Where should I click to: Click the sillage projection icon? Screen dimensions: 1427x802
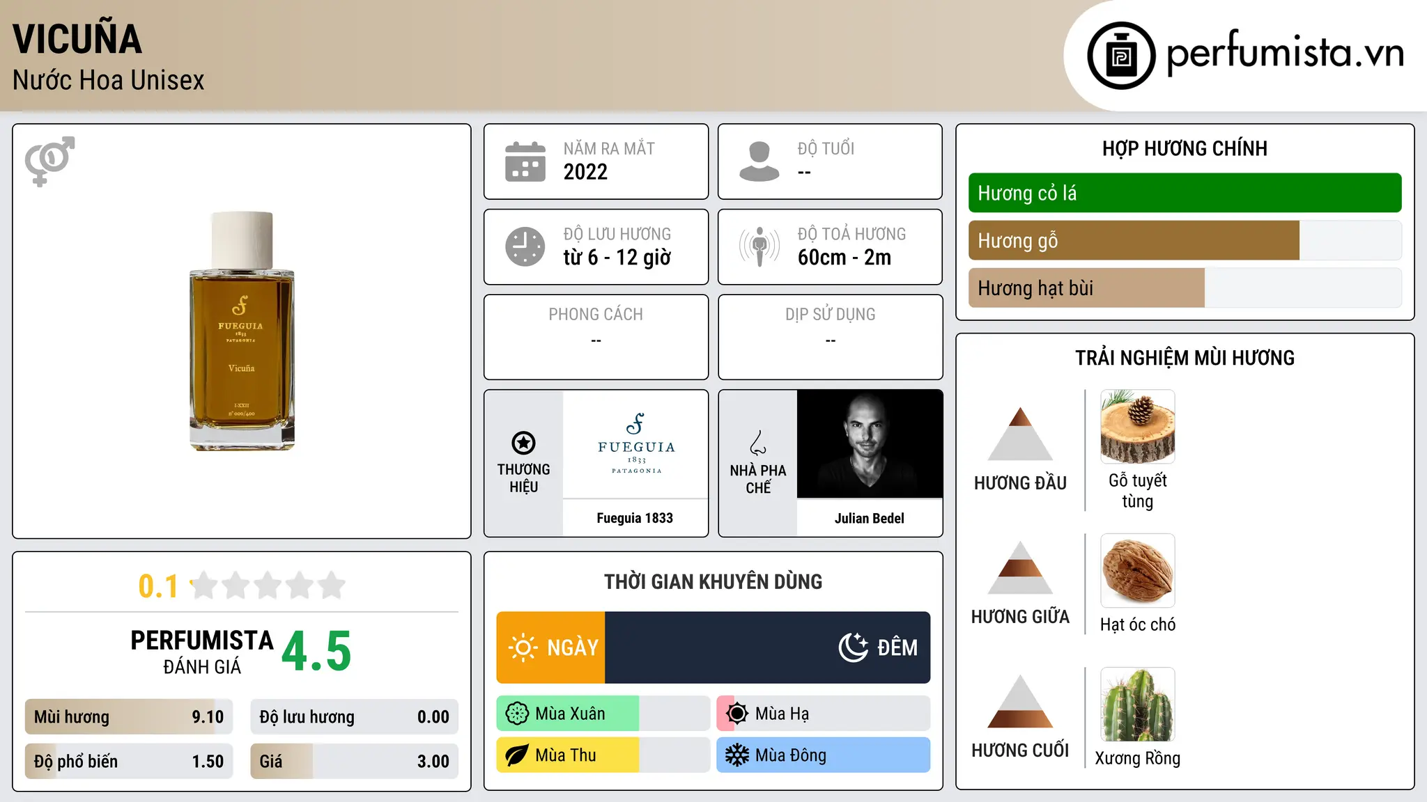[759, 246]
